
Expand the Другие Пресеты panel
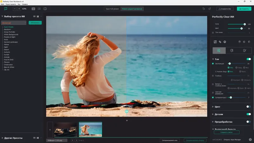tap(2, 138)
